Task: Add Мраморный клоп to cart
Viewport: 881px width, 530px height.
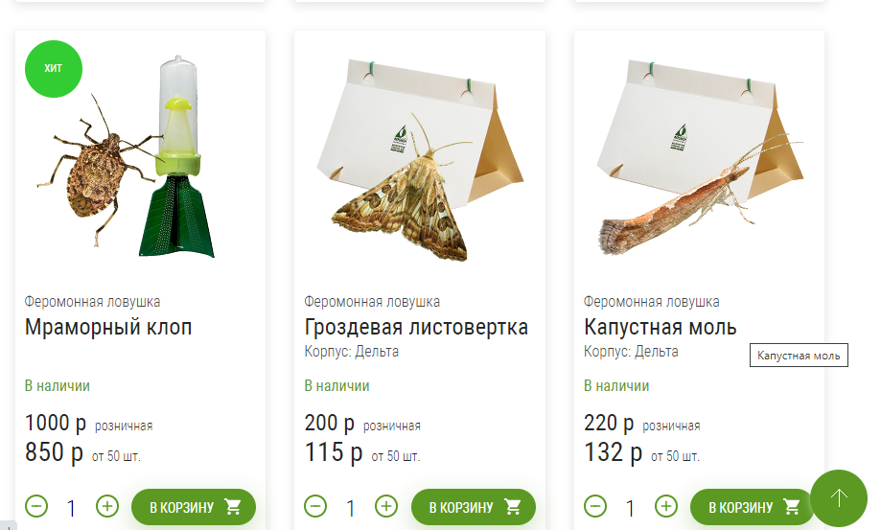Action: pos(194,507)
